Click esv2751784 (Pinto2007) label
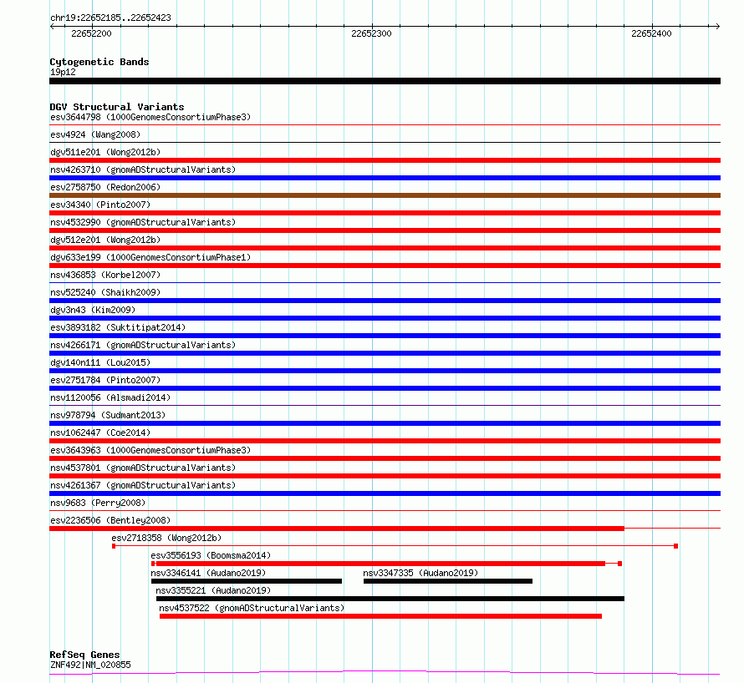744x683 pixels. click(105, 380)
